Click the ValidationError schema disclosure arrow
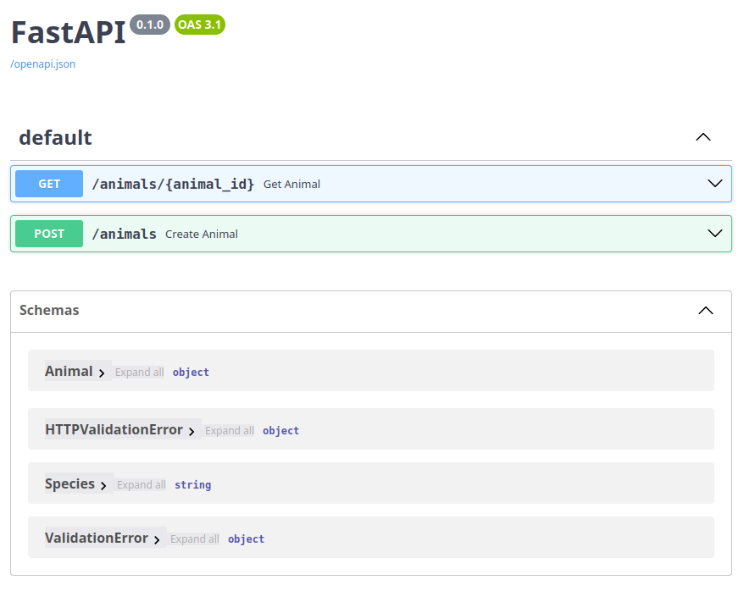The image size is (744, 591). (x=158, y=539)
